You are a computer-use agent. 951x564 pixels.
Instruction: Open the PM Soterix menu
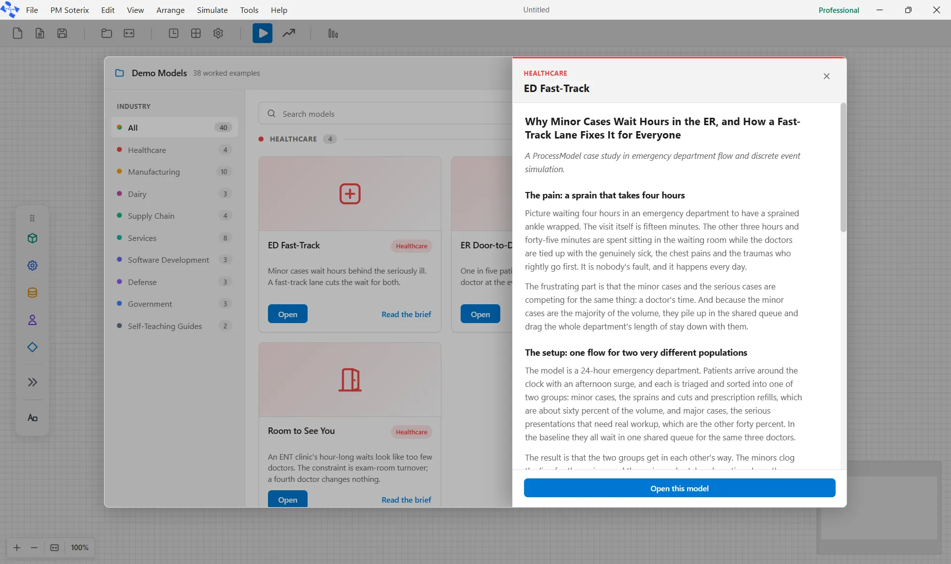click(x=69, y=10)
